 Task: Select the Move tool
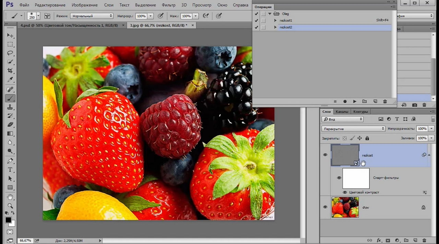[10, 36]
